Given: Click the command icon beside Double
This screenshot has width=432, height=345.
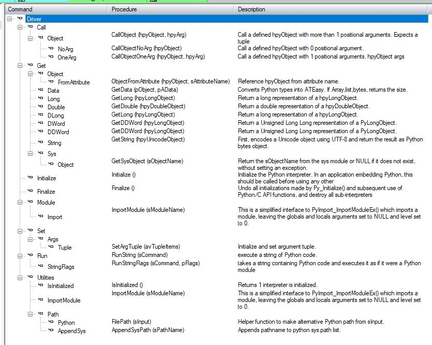Looking at the screenshot, I should (x=41, y=106).
